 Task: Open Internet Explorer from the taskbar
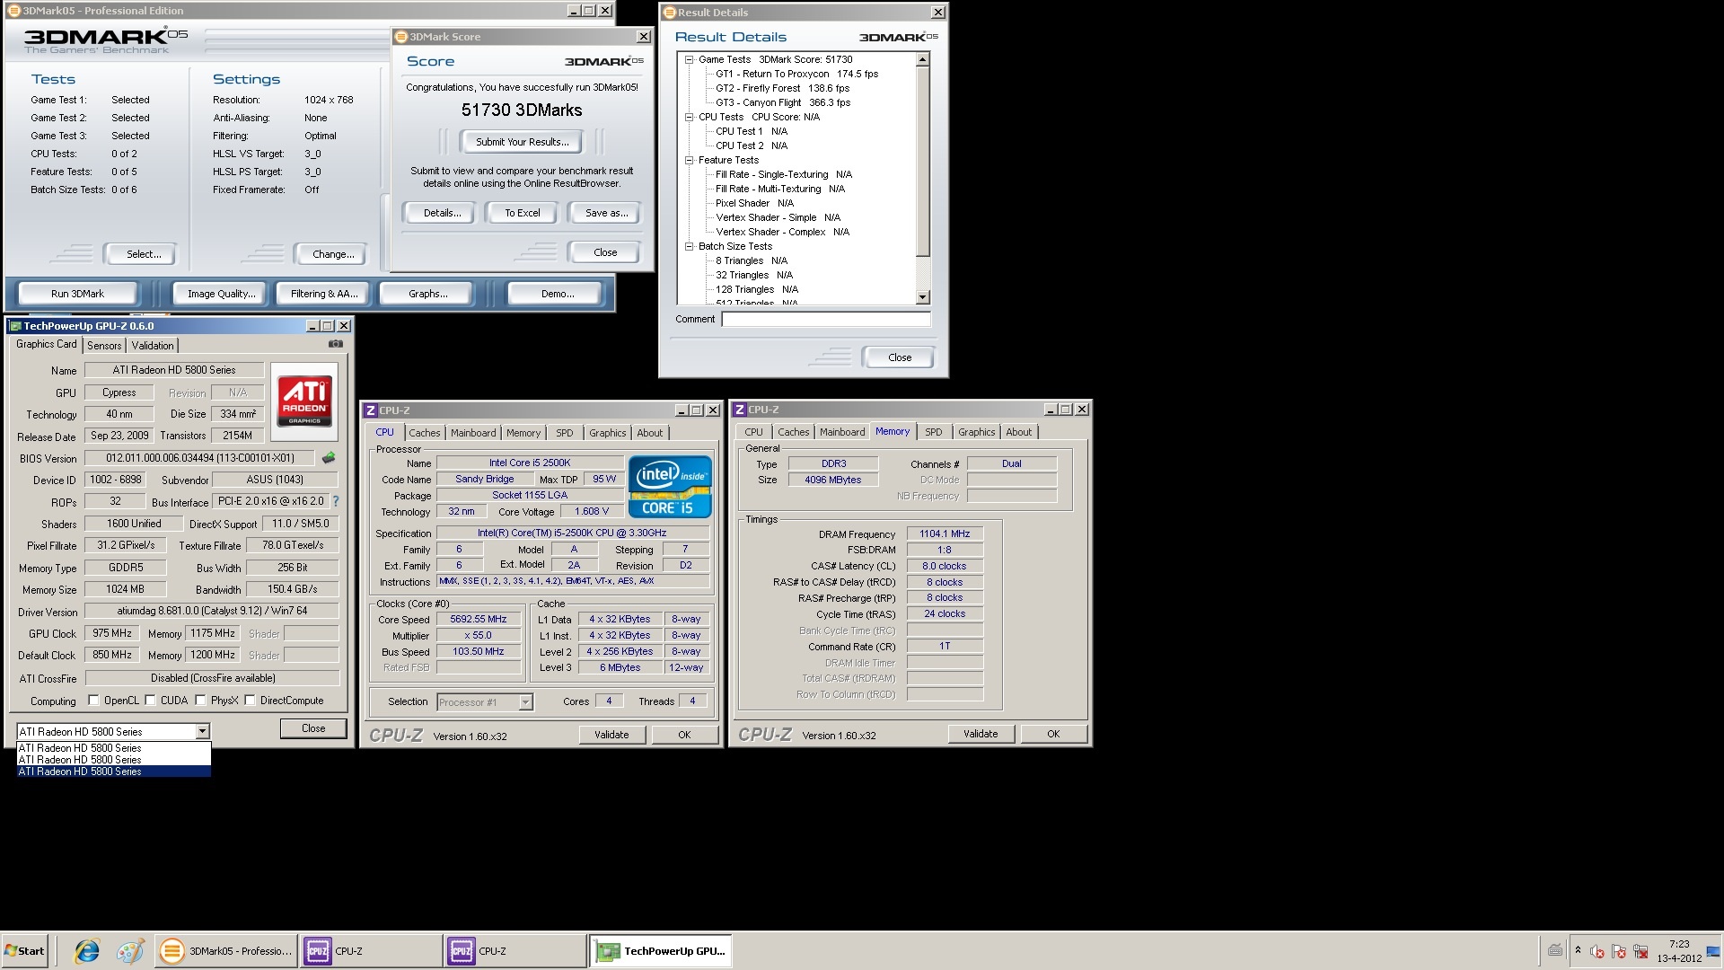[x=87, y=951]
